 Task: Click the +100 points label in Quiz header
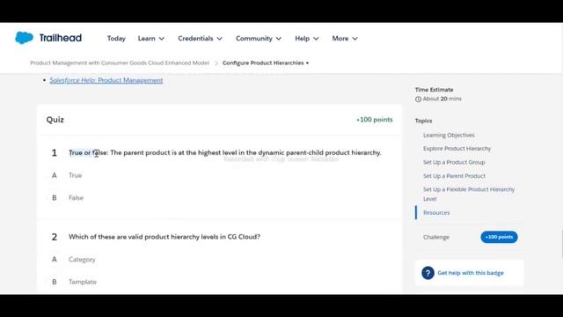[374, 120]
